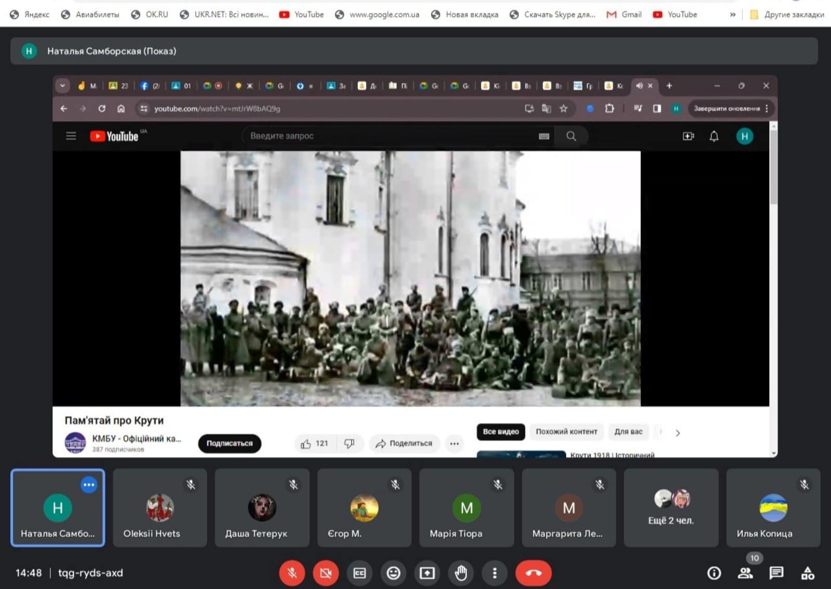Image resolution: width=831 pixels, height=589 pixels.
Task: Toggle closed captions
Action: point(359,573)
